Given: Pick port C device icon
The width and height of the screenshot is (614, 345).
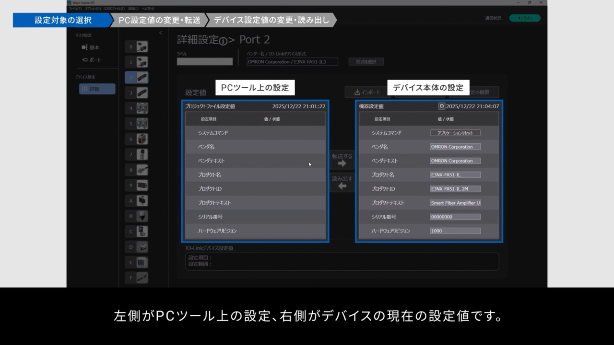Looking at the screenshot, I should pos(142,231).
